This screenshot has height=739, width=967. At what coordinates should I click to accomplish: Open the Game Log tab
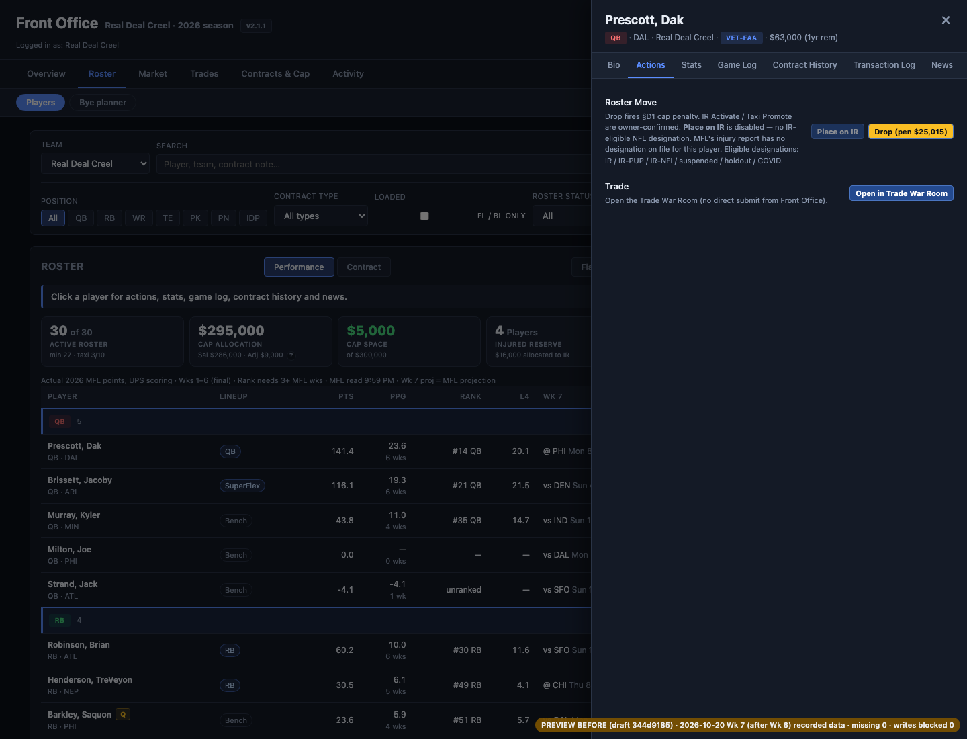pos(737,65)
